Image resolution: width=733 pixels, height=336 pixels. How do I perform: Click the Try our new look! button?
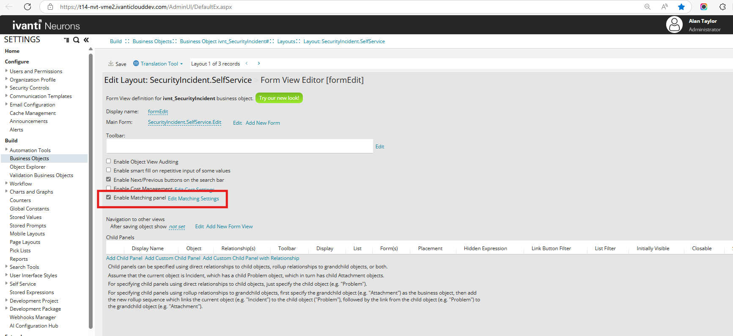pos(279,98)
